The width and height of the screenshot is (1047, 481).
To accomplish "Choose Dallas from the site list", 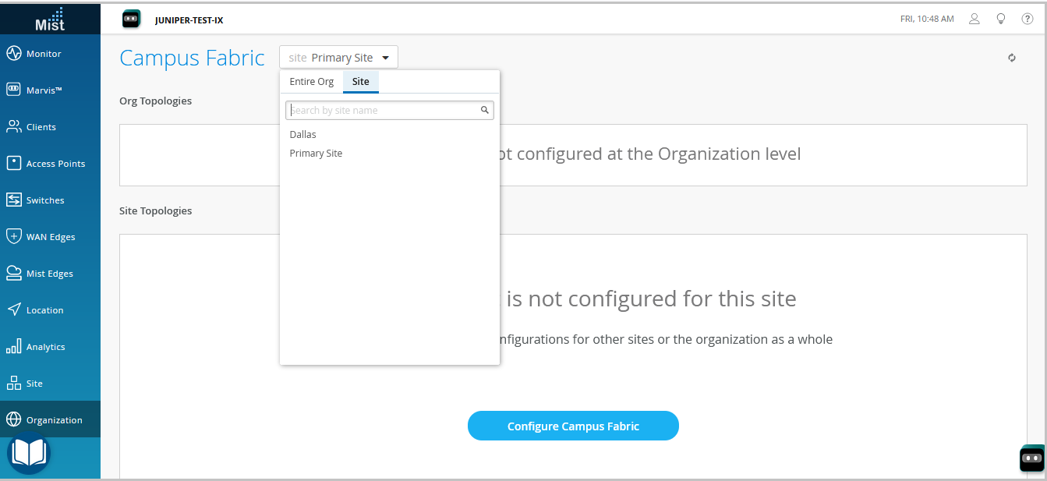I will [x=303, y=135].
